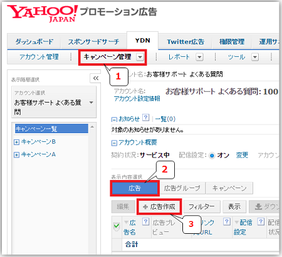
Task: Click help icon beside 広告名 column
Action: [145, 221]
